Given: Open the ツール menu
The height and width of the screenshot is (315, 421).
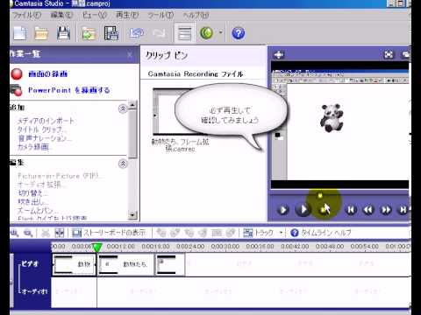Looking at the screenshot, I should pos(161,15).
